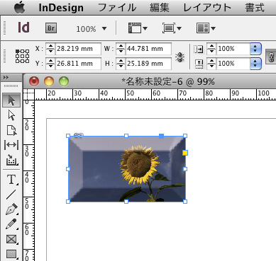Select the Line tool

click(11, 195)
